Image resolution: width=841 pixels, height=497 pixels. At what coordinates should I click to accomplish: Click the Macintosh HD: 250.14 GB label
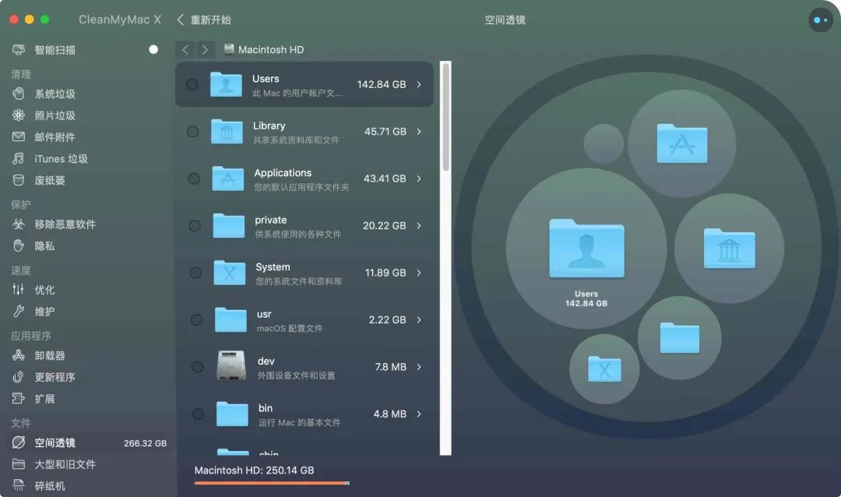point(254,471)
